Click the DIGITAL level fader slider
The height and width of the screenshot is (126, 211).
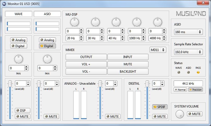tap(147, 84)
